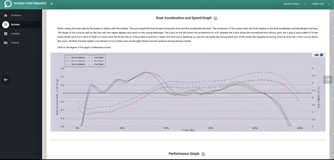Click the show closest data plot tool
This screenshot has height=160, width=334.
tap(316, 55)
